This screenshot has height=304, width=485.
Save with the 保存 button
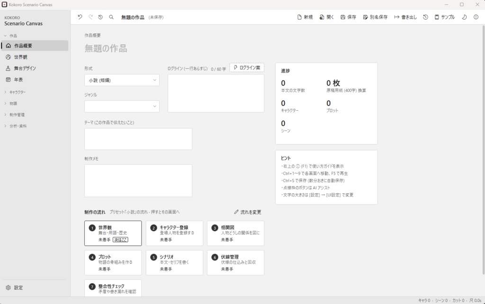point(348,18)
